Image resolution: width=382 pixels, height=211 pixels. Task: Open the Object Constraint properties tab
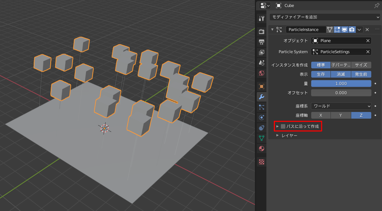click(x=262, y=128)
